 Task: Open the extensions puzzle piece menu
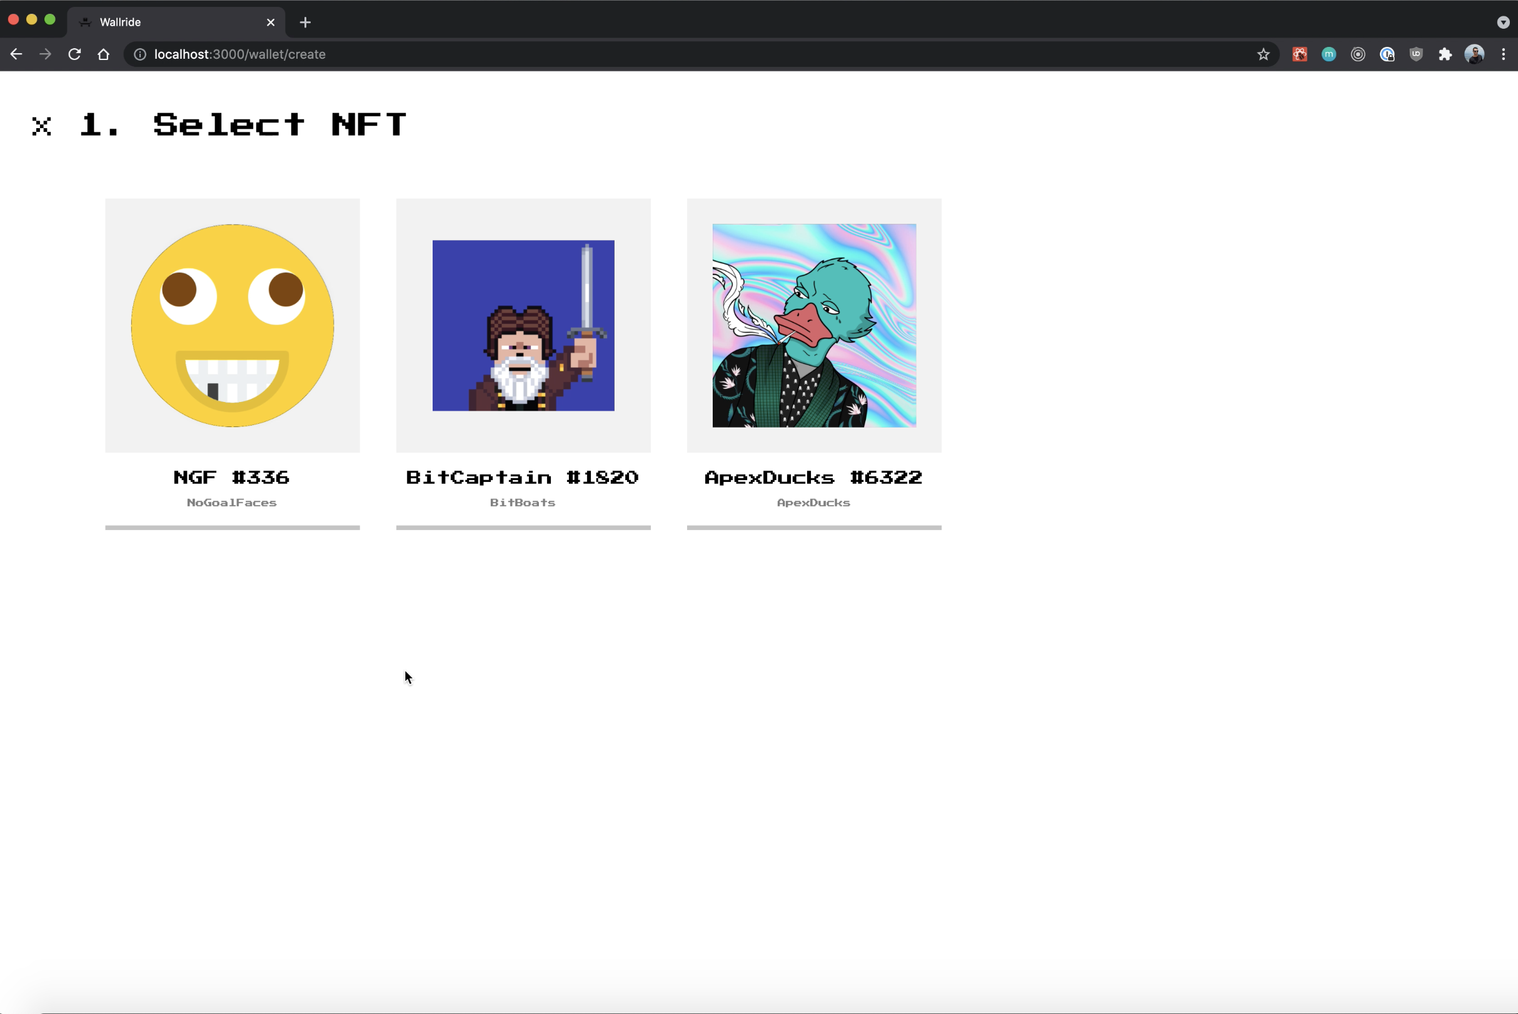point(1445,54)
